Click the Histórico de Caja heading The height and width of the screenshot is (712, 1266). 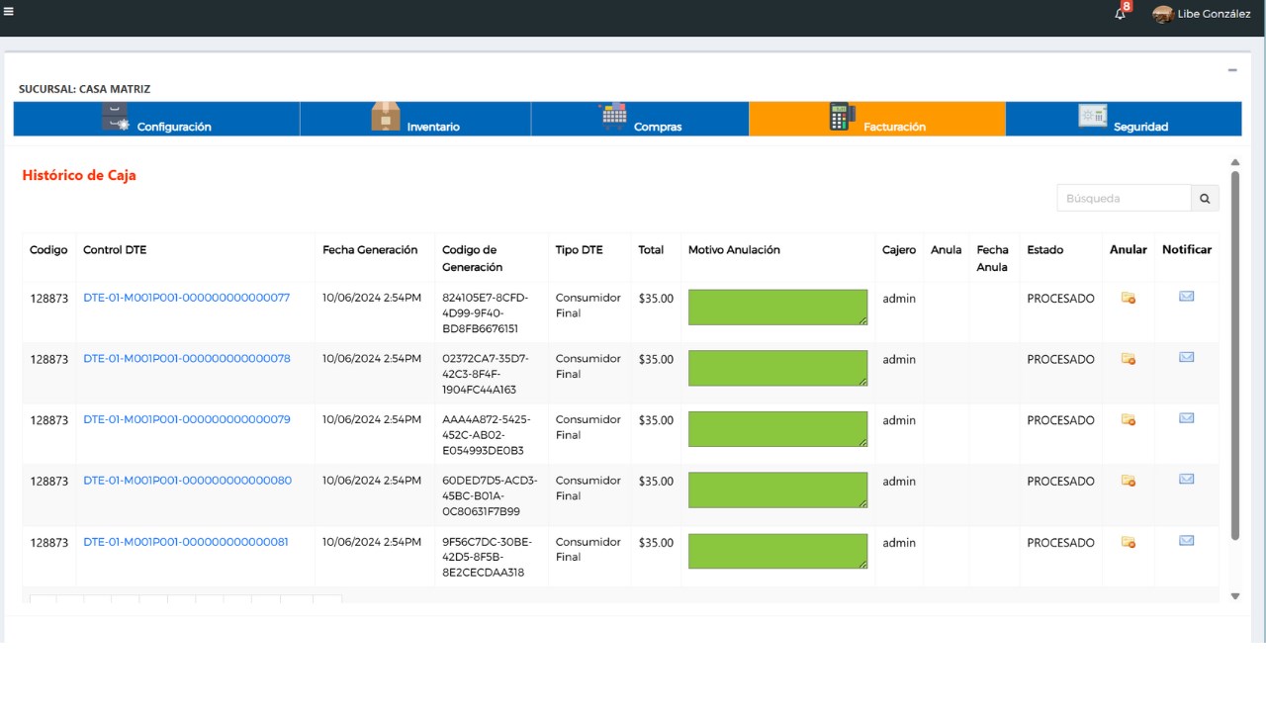click(79, 175)
